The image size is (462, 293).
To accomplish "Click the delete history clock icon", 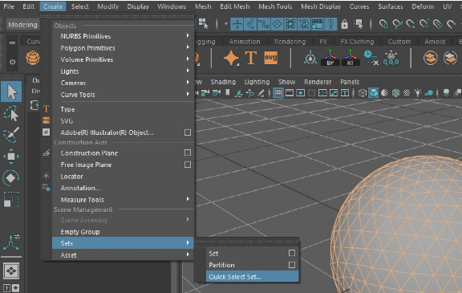I will 371,58.
